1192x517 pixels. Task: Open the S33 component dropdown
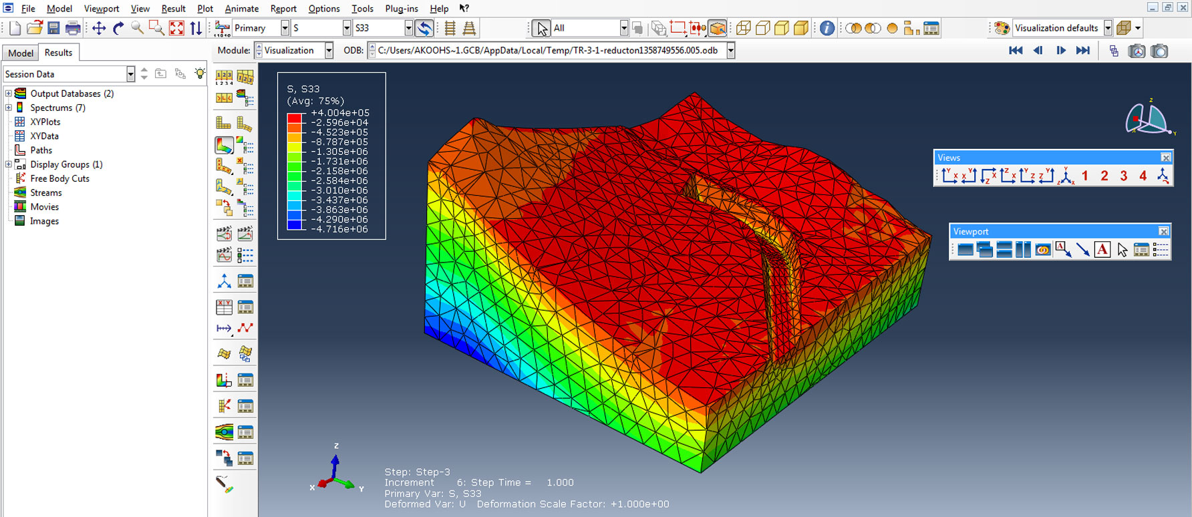click(408, 28)
